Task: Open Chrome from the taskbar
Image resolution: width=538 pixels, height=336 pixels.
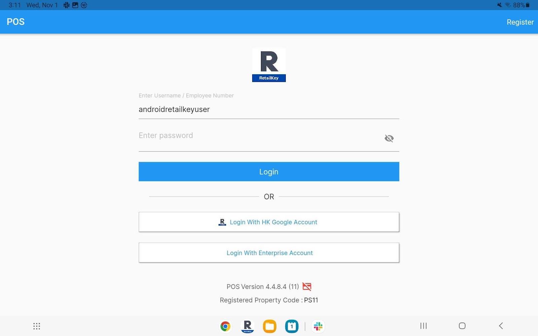Action: coord(225,326)
